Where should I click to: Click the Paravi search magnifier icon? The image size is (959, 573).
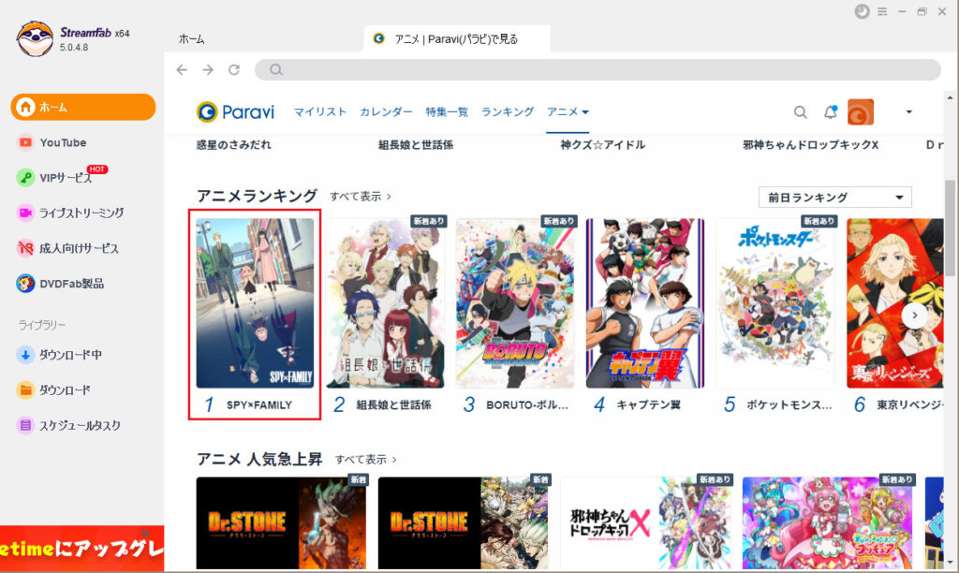pos(800,112)
